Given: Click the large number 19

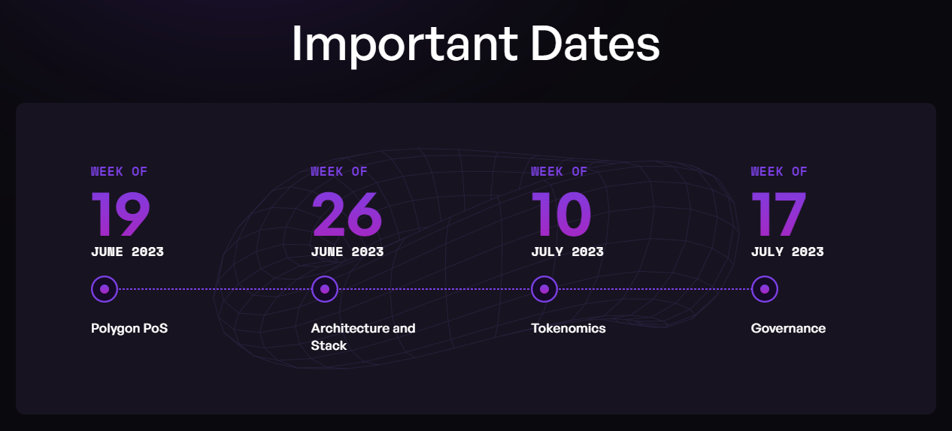Looking at the screenshot, I should coord(121,214).
